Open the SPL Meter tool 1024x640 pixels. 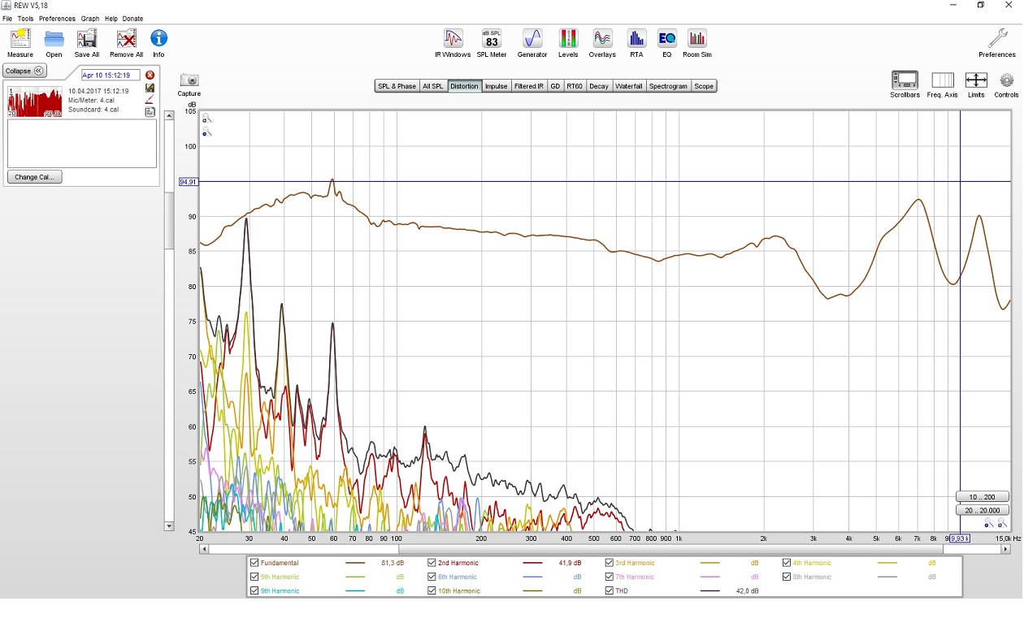(491, 39)
